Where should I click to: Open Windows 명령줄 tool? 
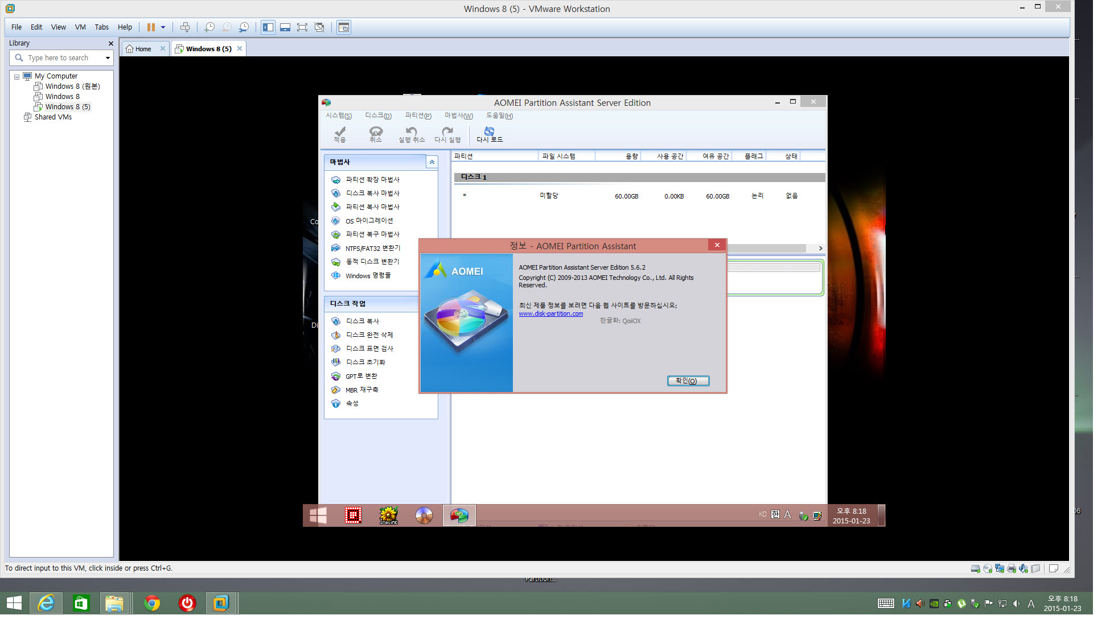click(x=368, y=275)
